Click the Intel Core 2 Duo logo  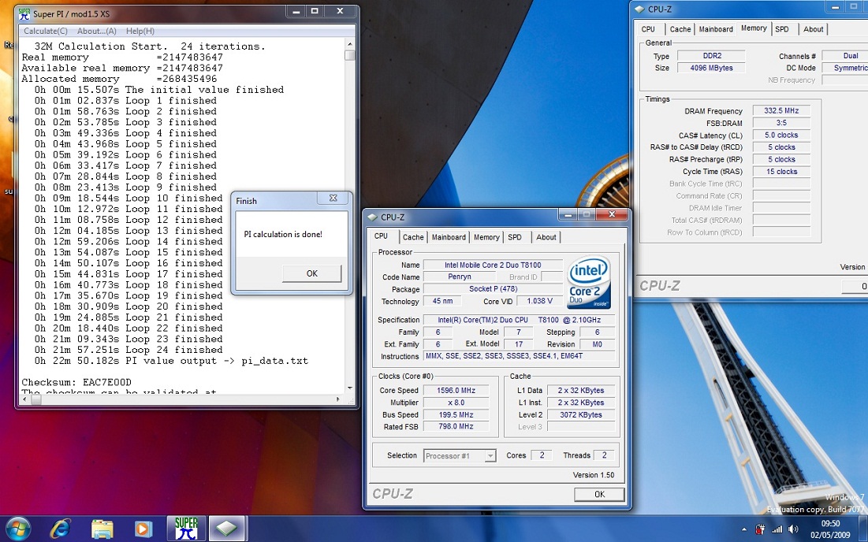click(x=589, y=281)
